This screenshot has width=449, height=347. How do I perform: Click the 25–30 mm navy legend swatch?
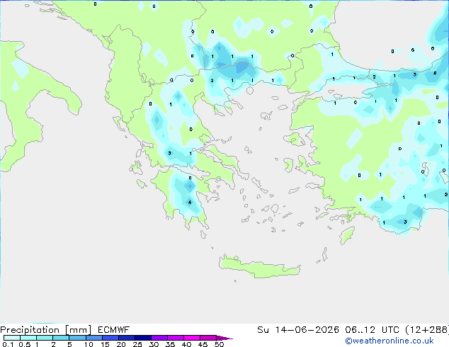point(142,338)
